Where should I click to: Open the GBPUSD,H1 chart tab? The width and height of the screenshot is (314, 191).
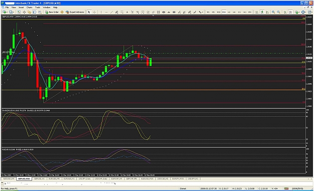[39, 178]
